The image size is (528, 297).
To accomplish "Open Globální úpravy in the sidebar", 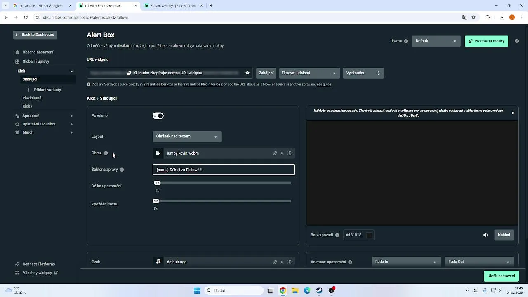I will 36,61.
